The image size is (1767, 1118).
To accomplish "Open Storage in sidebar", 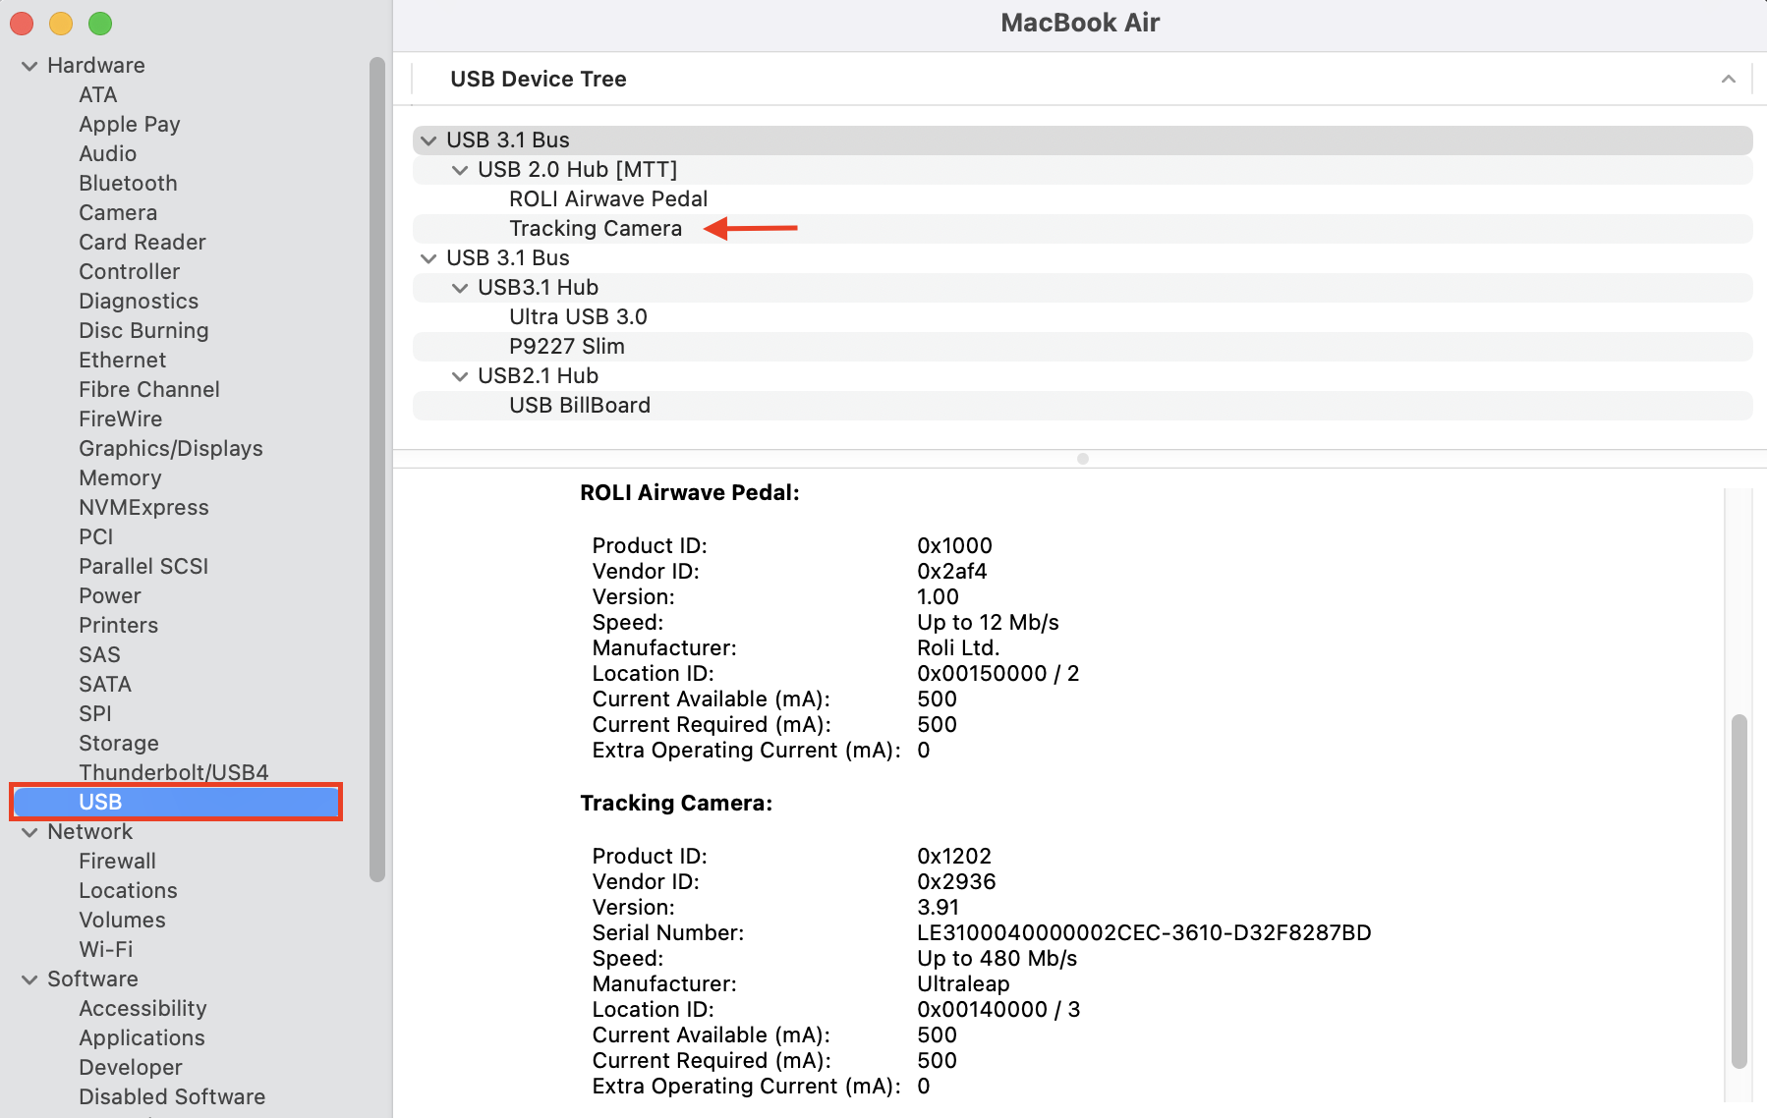I will tap(119, 743).
